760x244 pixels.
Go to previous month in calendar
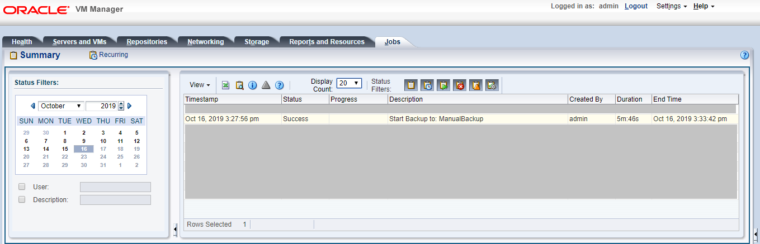[32, 106]
